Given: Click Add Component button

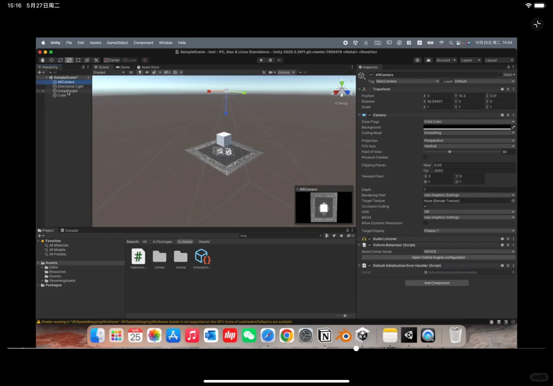Looking at the screenshot, I should pyautogui.click(x=437, y=283).
